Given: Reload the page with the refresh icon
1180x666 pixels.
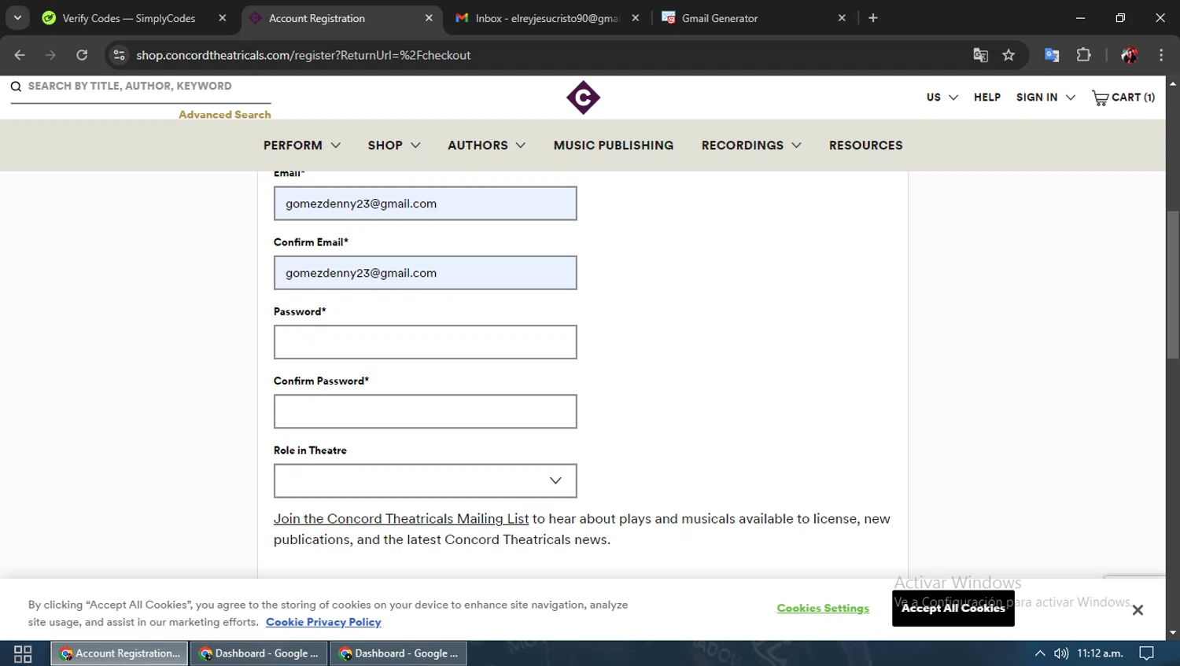Looking at the screenshot, I should 82,55.
